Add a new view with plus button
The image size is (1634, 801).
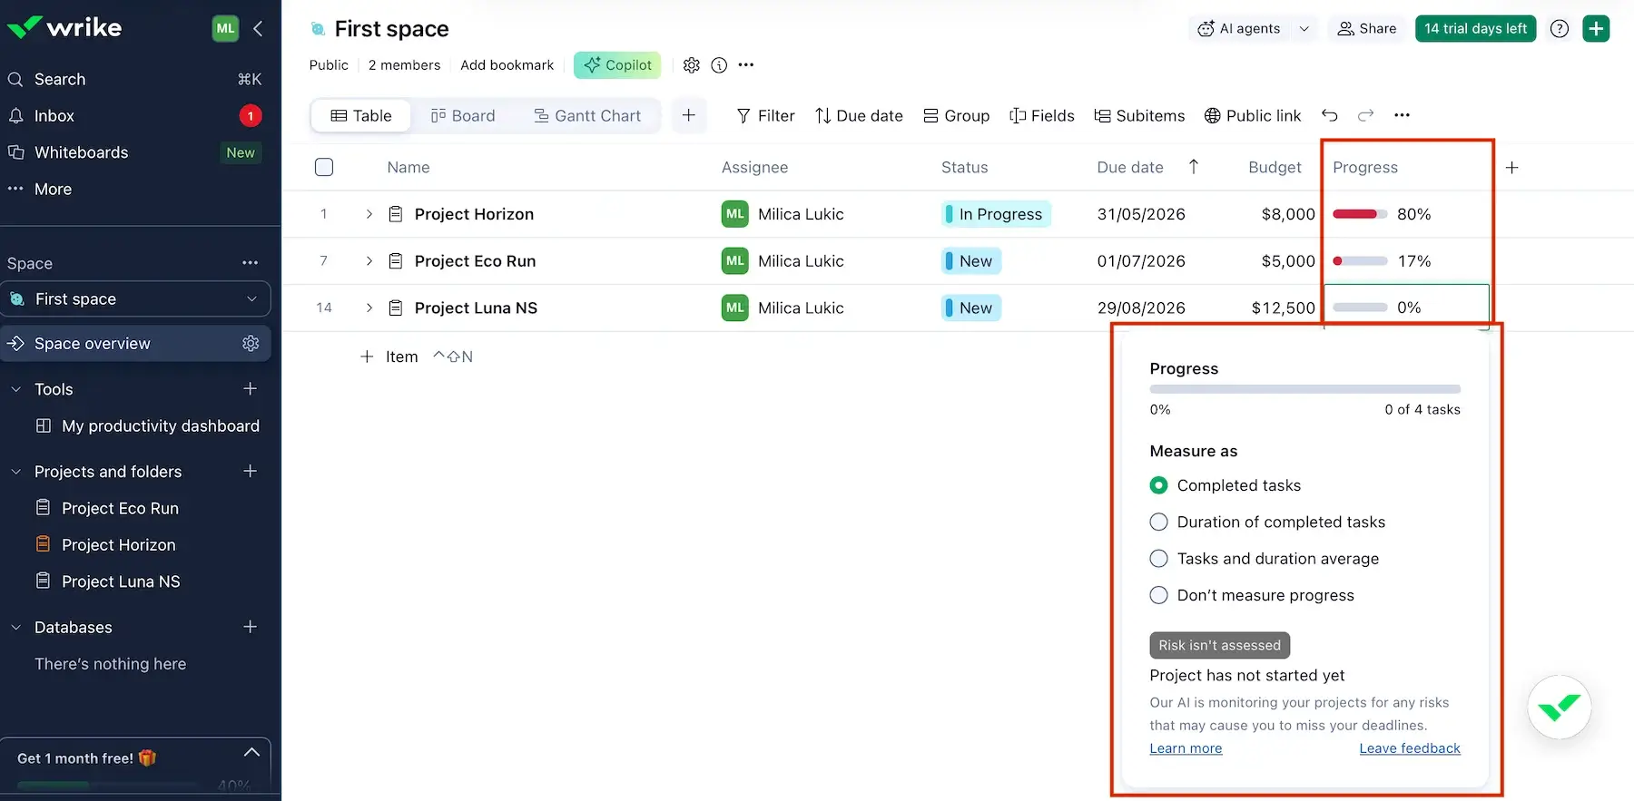click(x=689, y=115)
